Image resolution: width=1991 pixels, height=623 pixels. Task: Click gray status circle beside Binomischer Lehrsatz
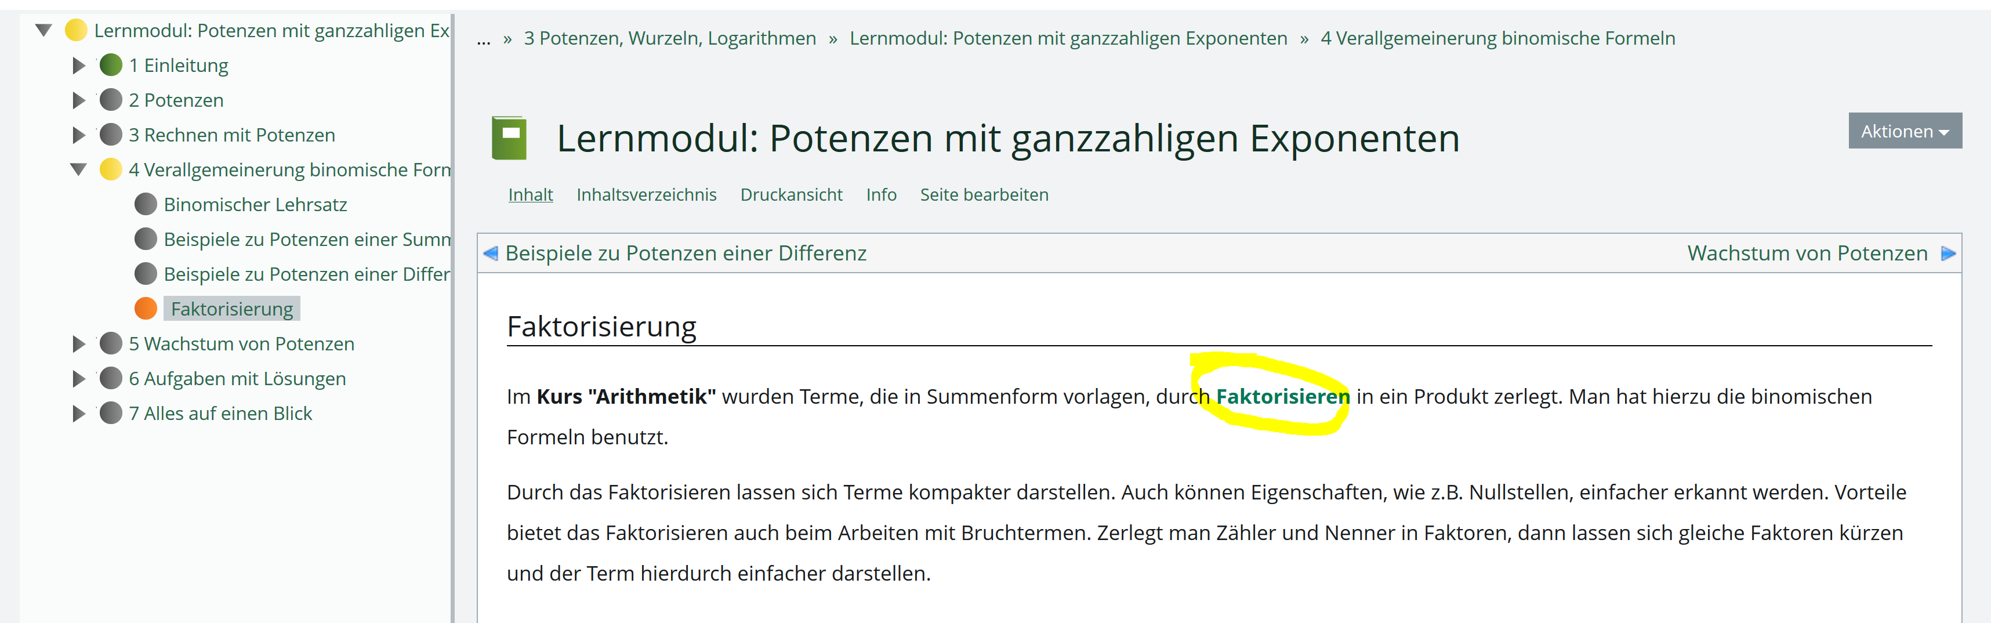146,204
